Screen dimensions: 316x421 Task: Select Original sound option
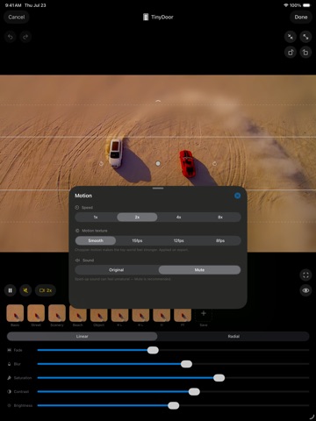click(x=117, y=270)
